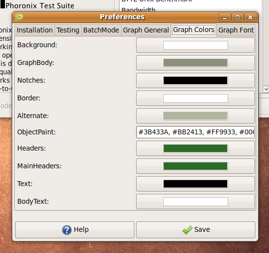Open the Notches black color picker
This screenshot has height=253, width=269.
click(x=195, y=81)
